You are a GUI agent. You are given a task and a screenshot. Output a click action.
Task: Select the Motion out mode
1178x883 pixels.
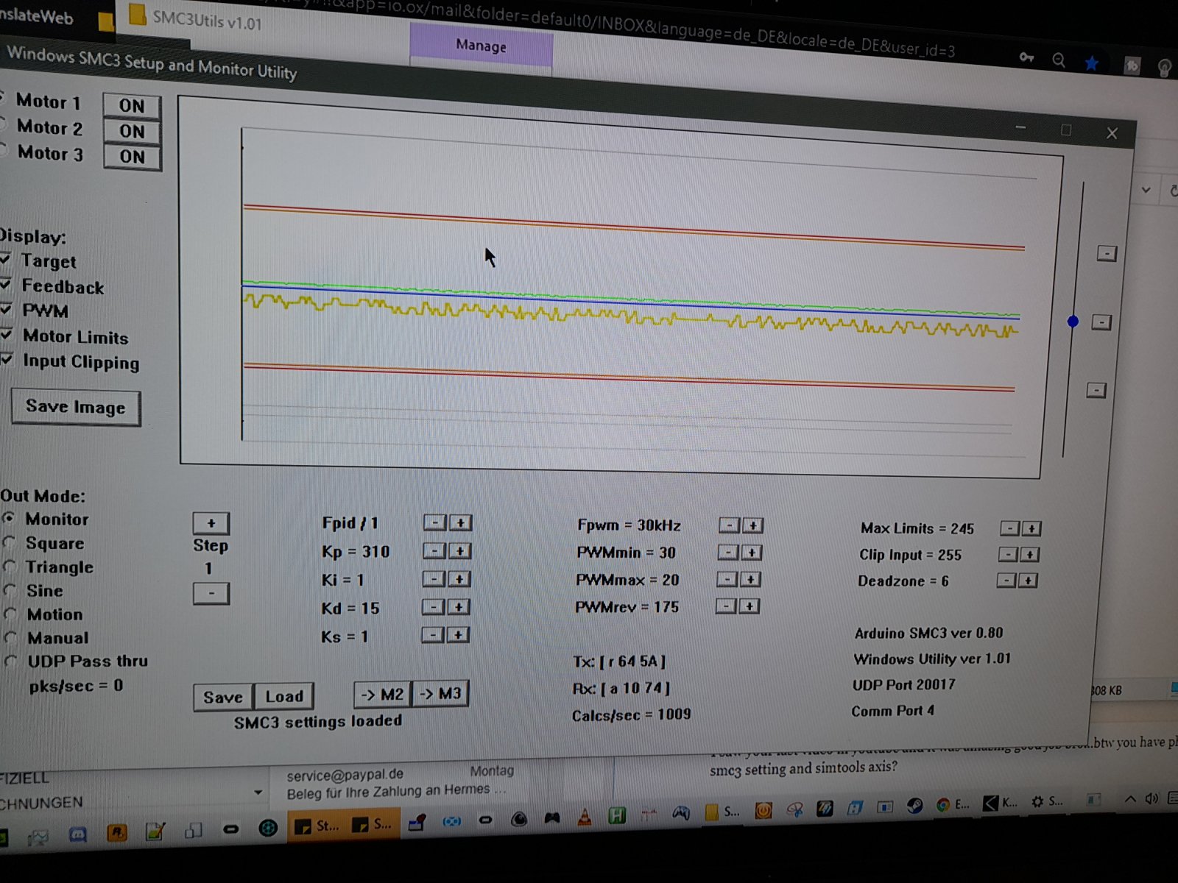[10, 613]
